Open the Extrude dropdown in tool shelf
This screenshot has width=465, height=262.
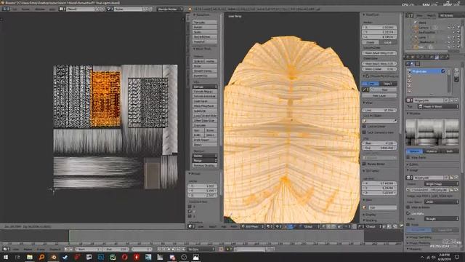tap(205, 87)
